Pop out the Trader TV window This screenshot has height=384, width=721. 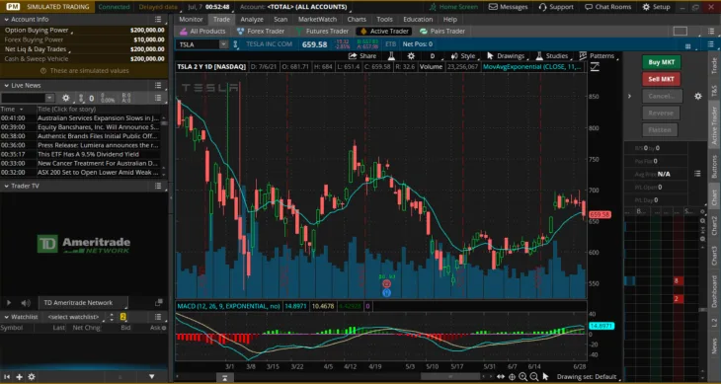tap(159, 302)
